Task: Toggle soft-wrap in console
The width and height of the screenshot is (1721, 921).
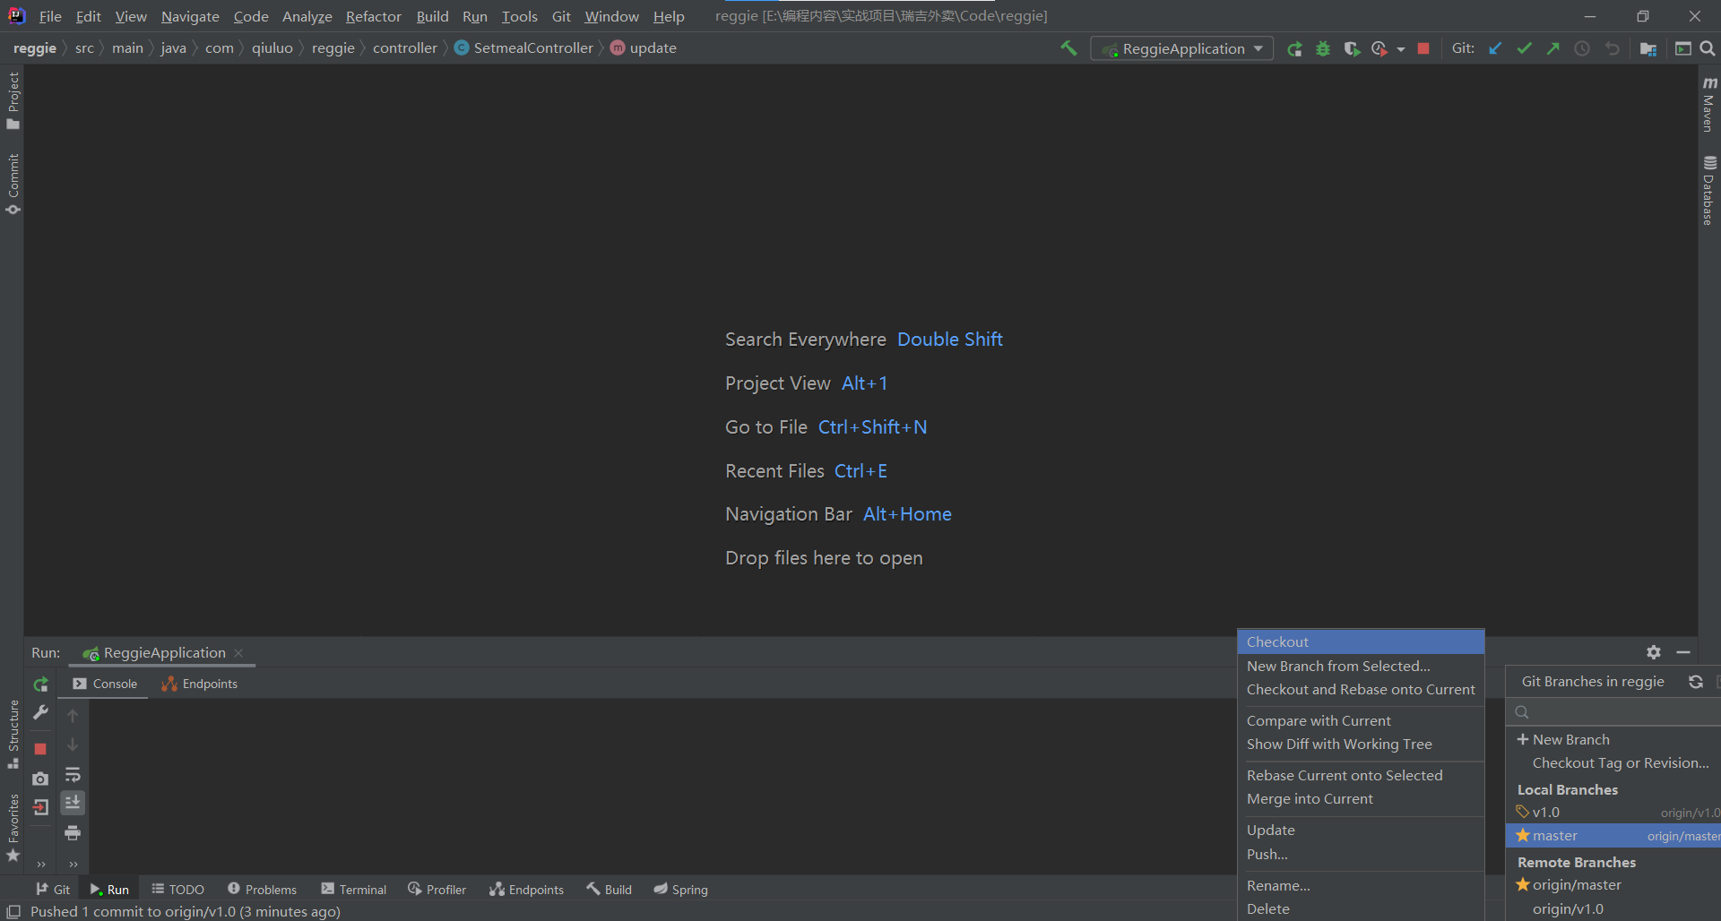Action: click(73, 775)
